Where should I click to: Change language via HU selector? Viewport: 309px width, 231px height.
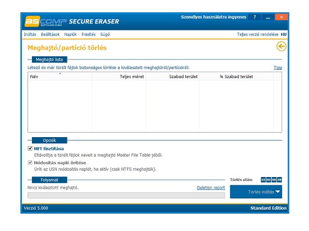coord(284,34)
